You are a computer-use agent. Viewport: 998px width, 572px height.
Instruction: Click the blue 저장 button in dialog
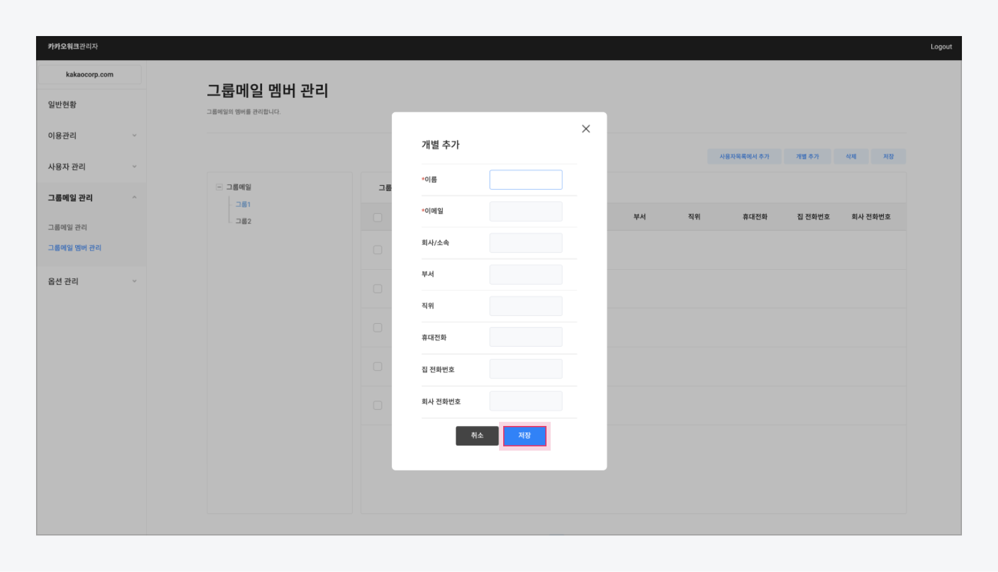click(524, 436)
